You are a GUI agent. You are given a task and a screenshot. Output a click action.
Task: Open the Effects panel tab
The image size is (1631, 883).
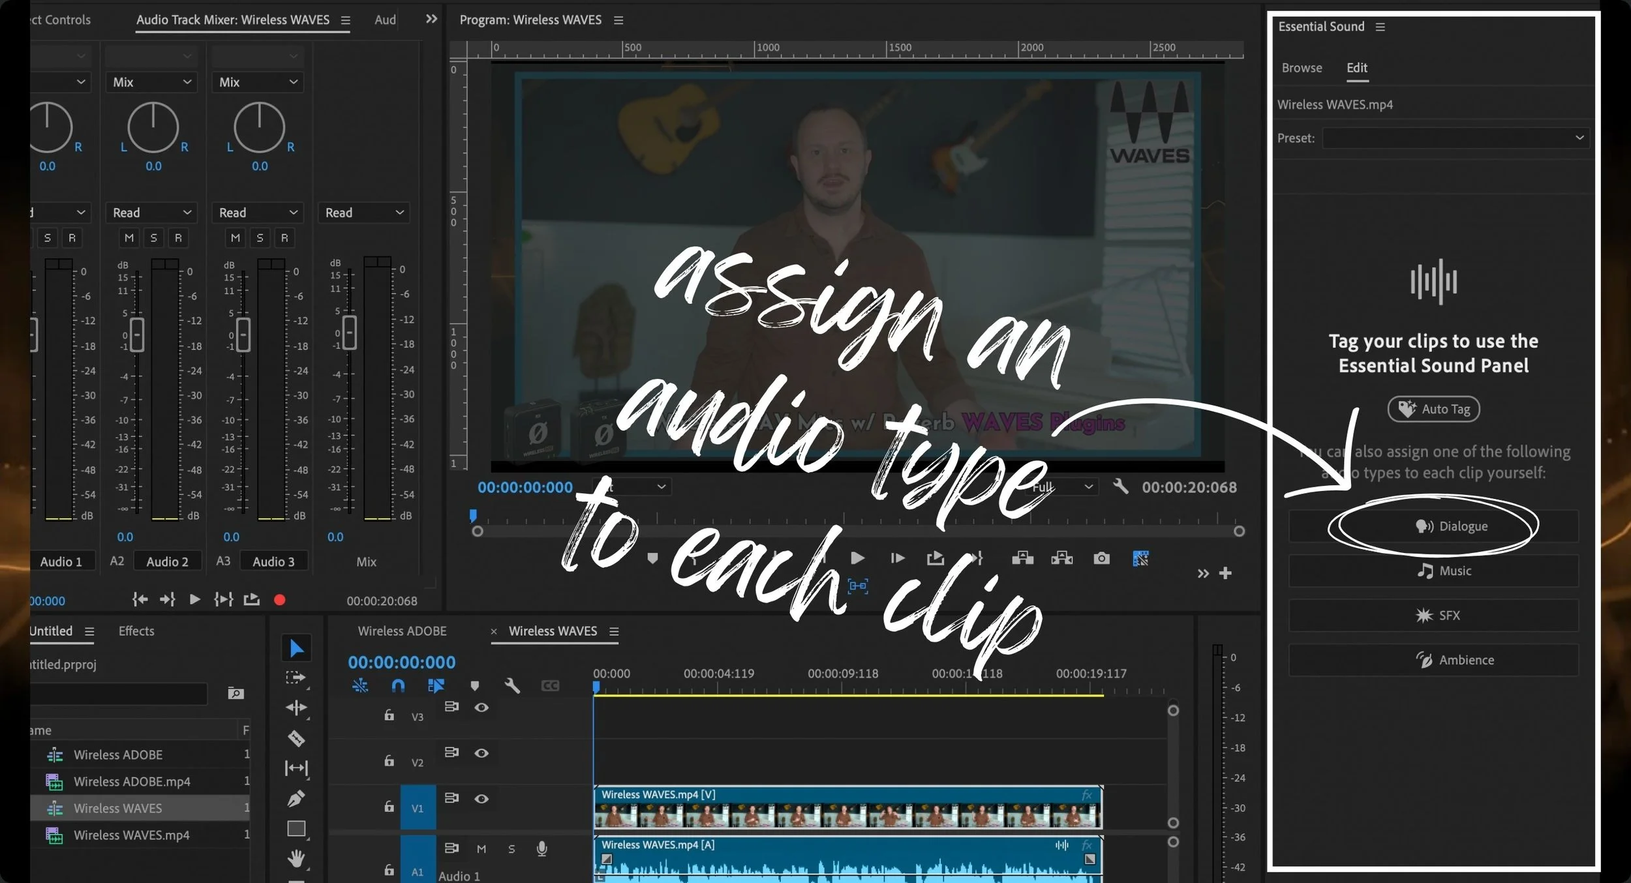tap(136, 631)
